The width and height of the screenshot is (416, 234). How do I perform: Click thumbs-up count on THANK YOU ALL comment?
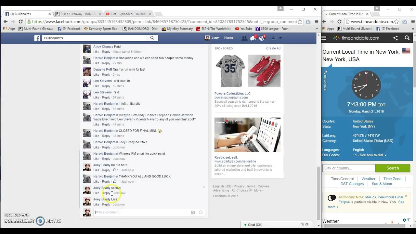coord(116,181)
